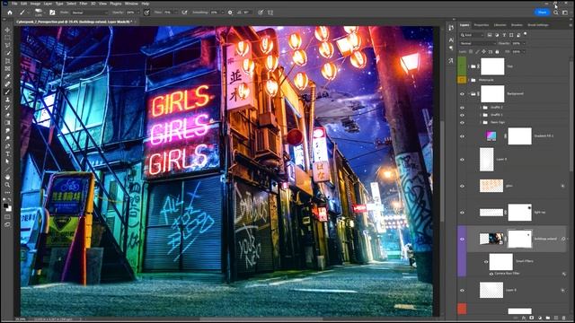Expand the Graffiti 1 group
575x323 pixels.
(481, 115)
